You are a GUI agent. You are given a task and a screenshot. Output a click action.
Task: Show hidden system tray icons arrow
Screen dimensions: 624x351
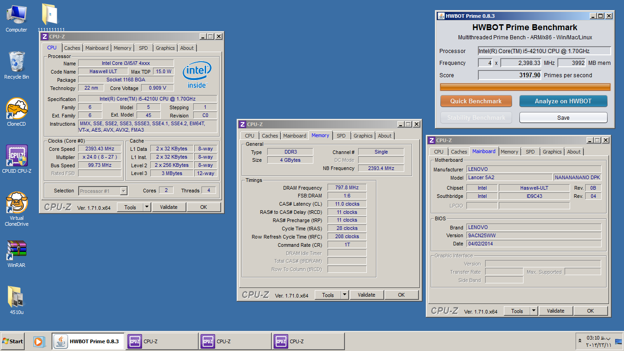[580, 341]
